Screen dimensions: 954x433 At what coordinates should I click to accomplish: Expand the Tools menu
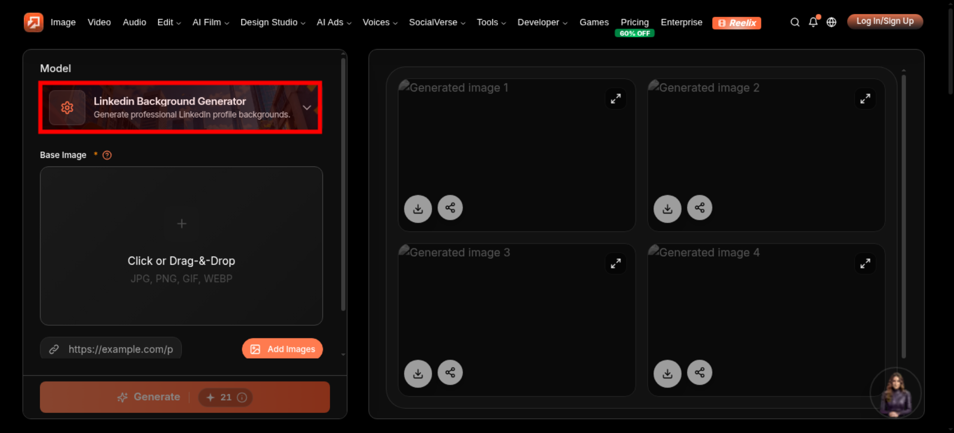coord(492,22)
